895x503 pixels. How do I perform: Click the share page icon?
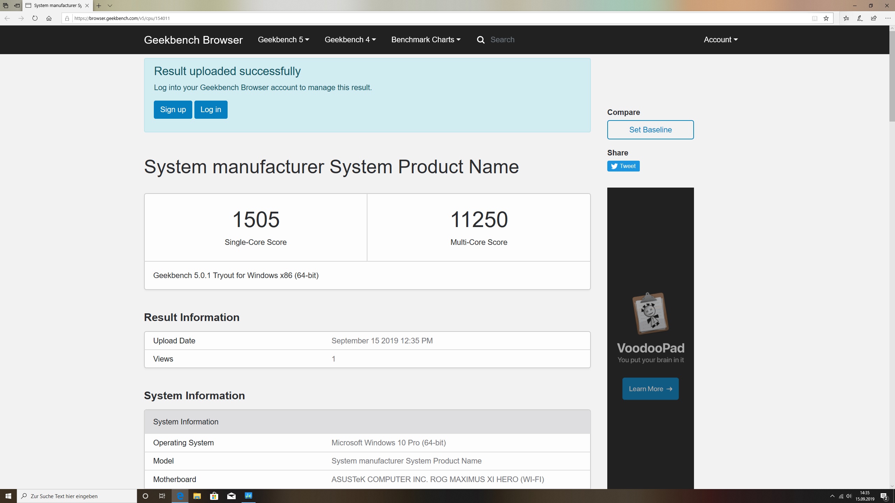874,18
